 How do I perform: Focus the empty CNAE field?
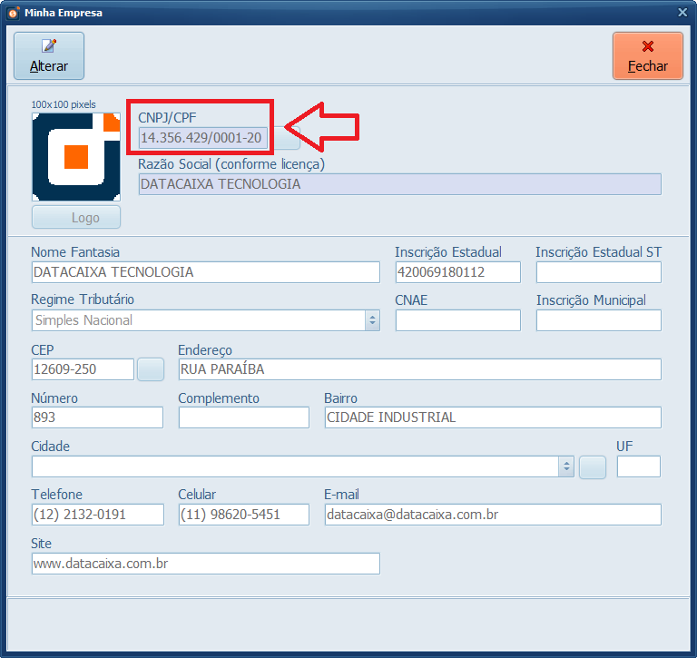click(x=457, y=320)
